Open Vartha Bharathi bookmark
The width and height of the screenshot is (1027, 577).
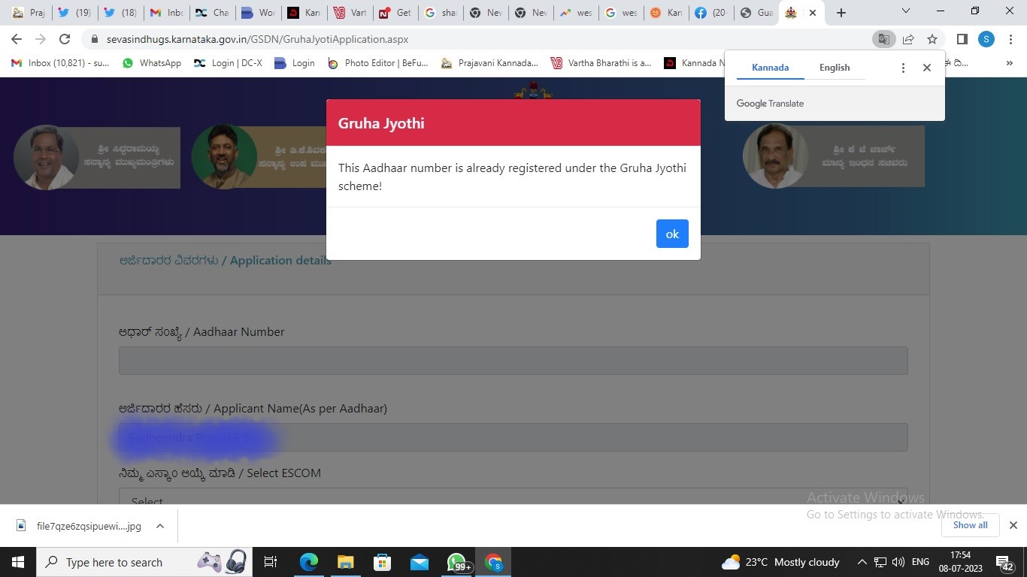click(x=601, y=63)
